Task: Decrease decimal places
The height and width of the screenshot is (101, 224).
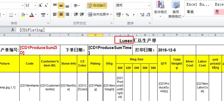Action: coord(148,14)
